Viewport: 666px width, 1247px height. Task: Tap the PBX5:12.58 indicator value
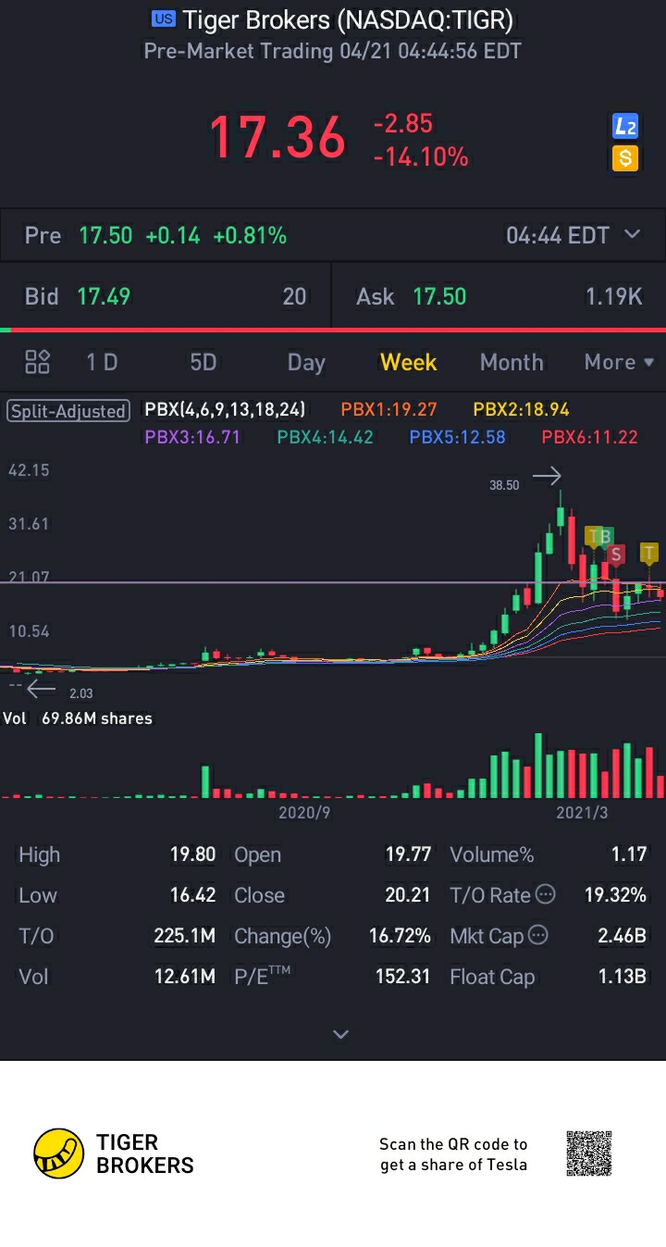[457, 437]
